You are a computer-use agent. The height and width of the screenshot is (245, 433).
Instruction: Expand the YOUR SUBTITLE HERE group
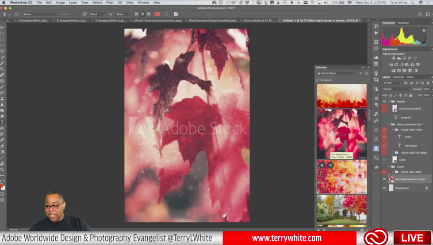click(393, 153)
